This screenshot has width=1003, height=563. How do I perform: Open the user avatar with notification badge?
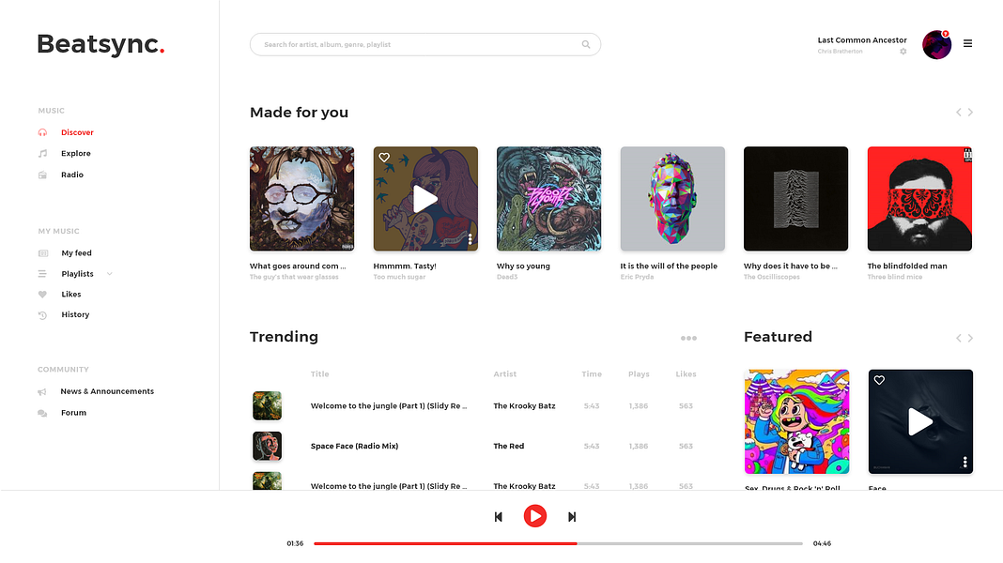(936, 45)
